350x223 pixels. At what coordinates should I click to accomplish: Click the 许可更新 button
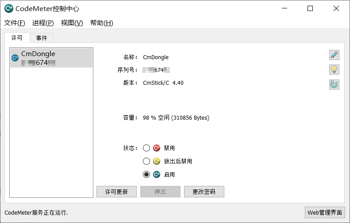point(116,192)
